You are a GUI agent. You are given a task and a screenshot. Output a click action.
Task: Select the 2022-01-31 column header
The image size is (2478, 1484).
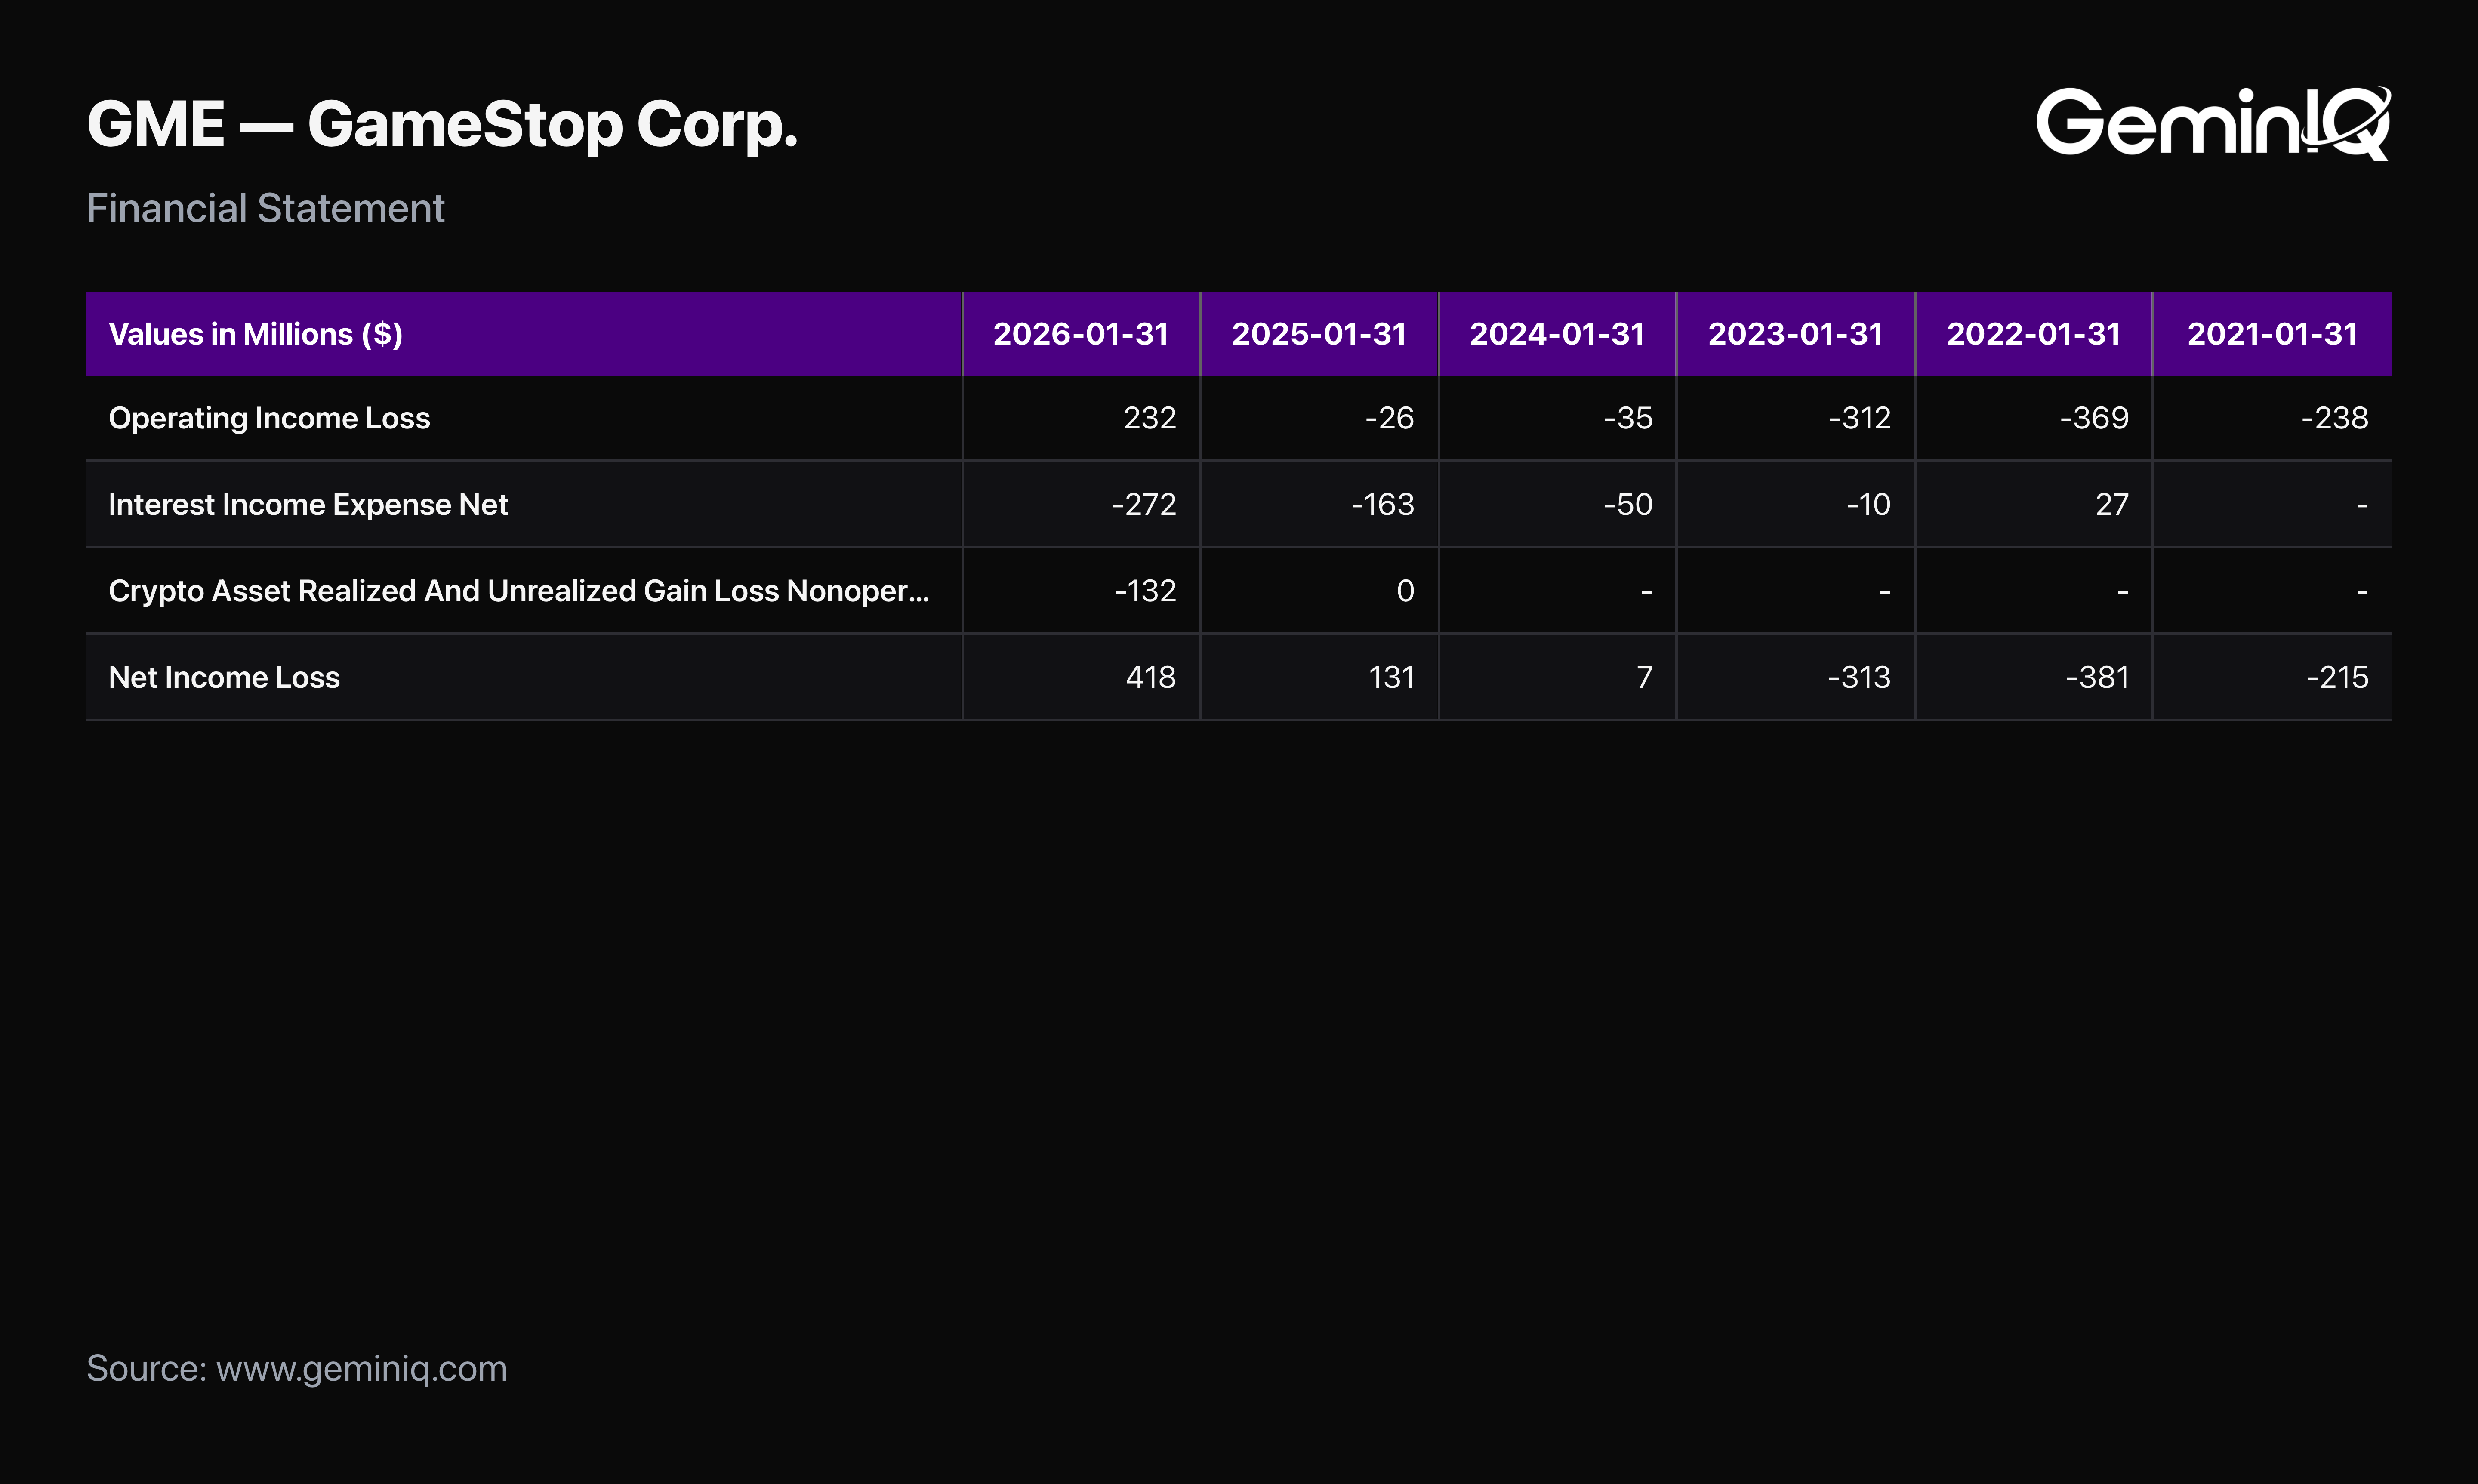click(2033, 334)
